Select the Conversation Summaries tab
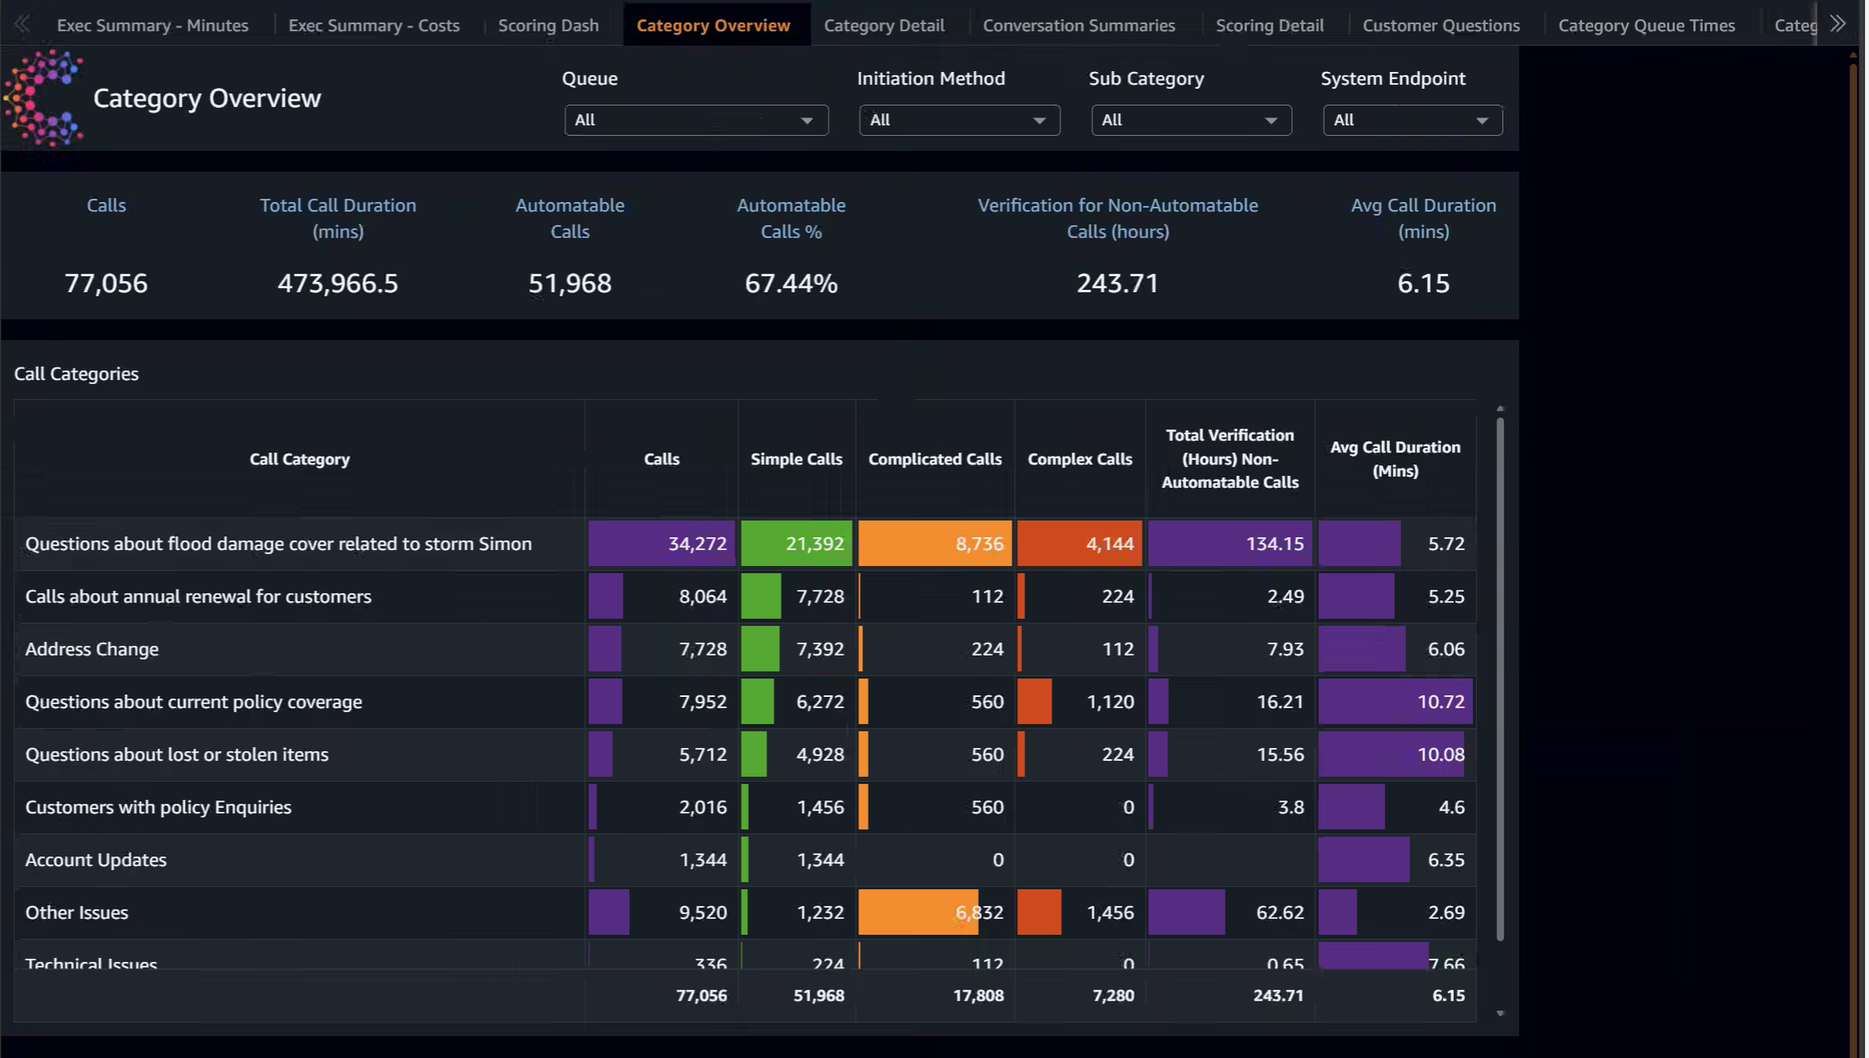 (1079, 25)
